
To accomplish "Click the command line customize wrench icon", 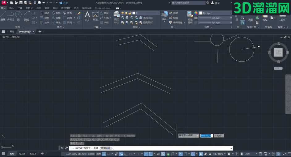I will (x=66, y=148).
